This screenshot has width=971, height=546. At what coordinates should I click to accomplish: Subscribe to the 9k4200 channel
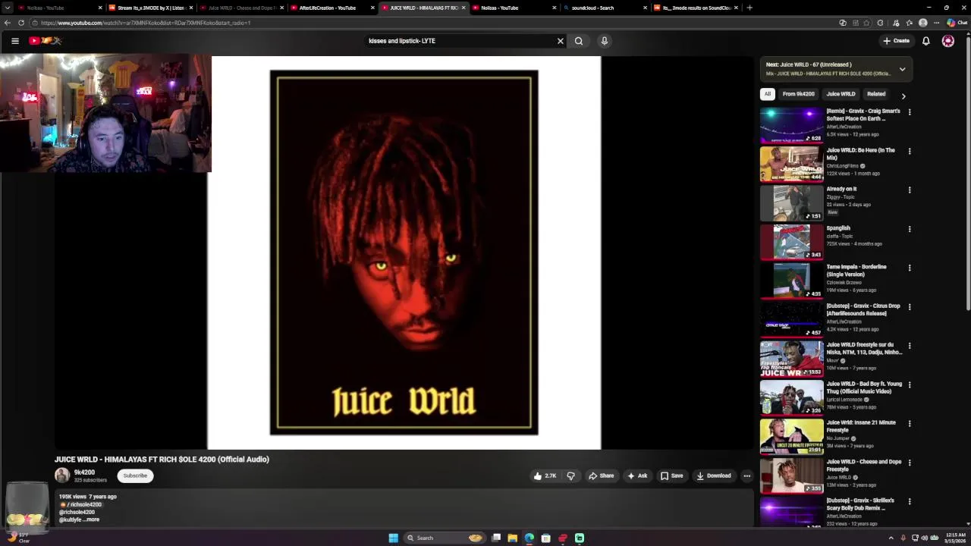coord(135,475)
